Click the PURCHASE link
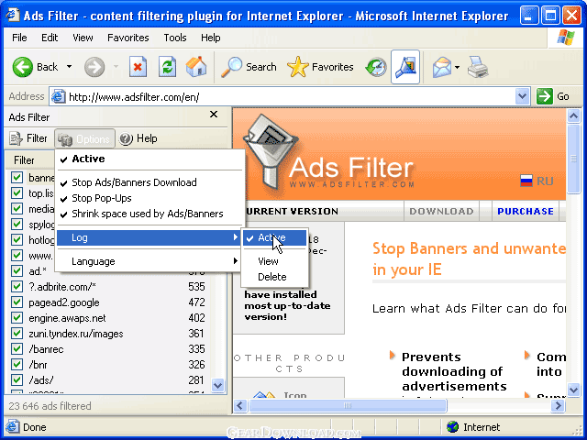 (525, 211)
